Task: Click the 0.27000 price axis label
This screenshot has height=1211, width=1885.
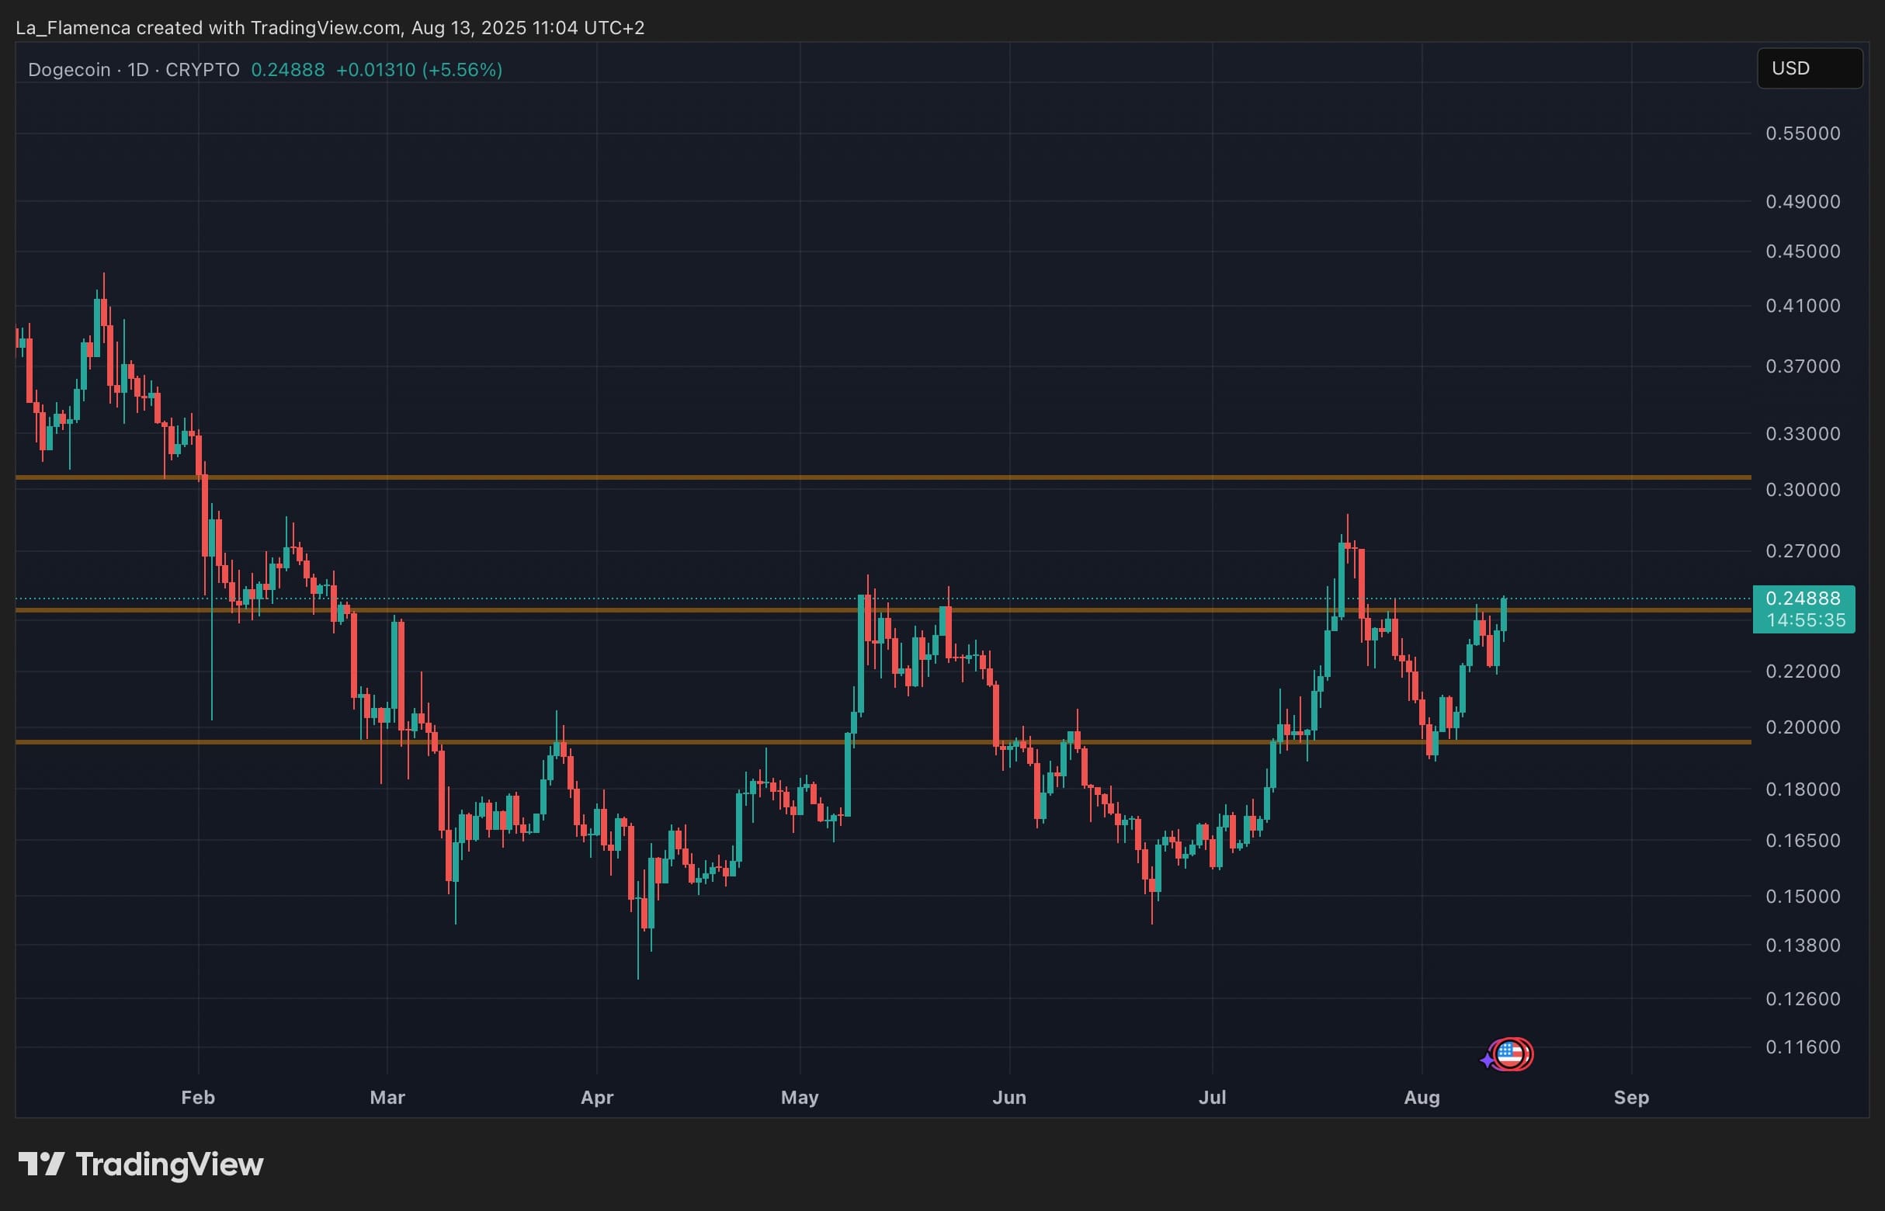Action: tap(1803, 550)
